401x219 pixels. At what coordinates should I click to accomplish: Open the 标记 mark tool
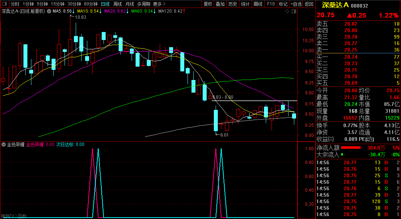pyautogui.click(x=283, y=4)
